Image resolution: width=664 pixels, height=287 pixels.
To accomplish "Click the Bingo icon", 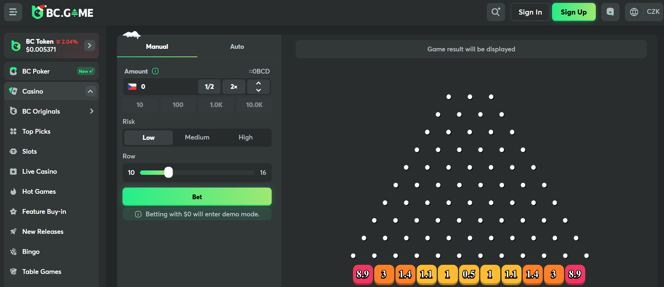I will coord(13,251).
